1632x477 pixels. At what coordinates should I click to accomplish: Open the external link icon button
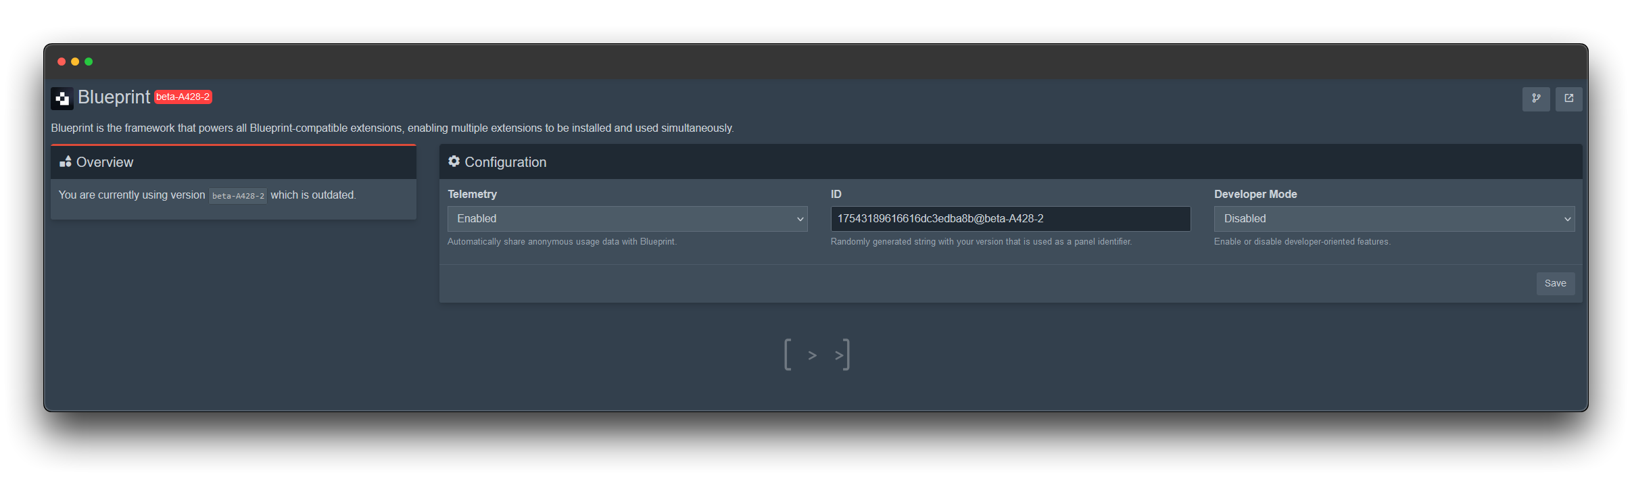pyautogui.click(x=1568, y=99)
